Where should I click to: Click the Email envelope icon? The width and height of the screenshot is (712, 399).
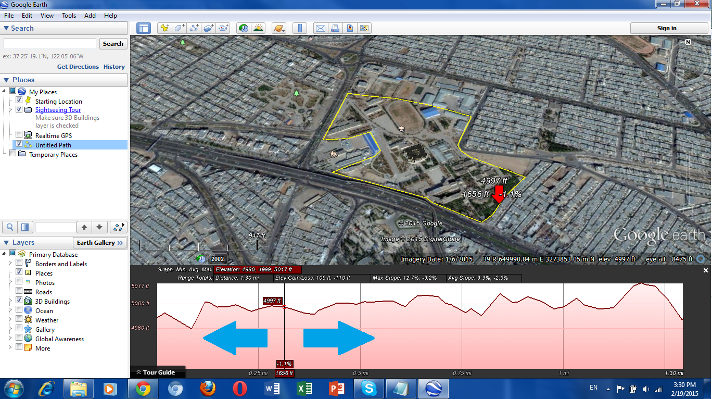click(x=320, y=28)
